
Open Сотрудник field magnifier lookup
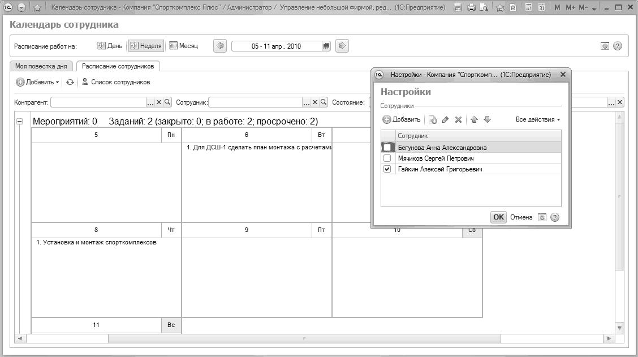coord(324,102)
